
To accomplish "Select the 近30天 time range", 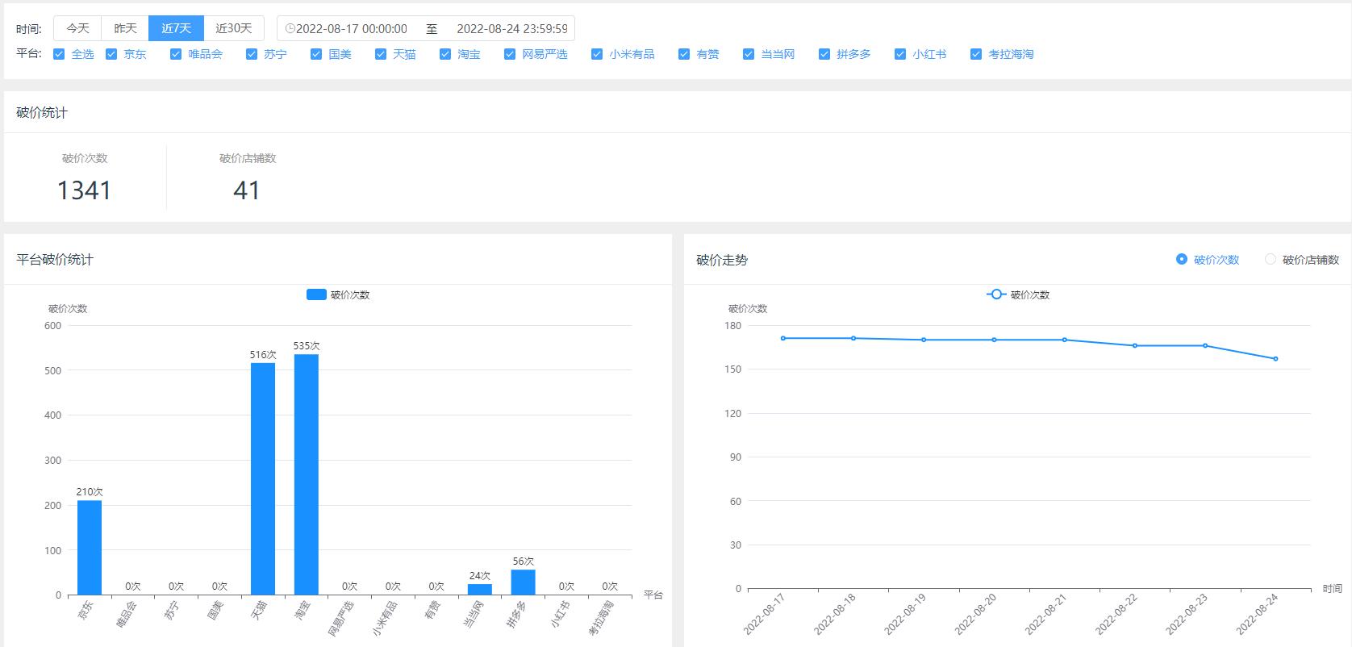I will tap(234, 28).
